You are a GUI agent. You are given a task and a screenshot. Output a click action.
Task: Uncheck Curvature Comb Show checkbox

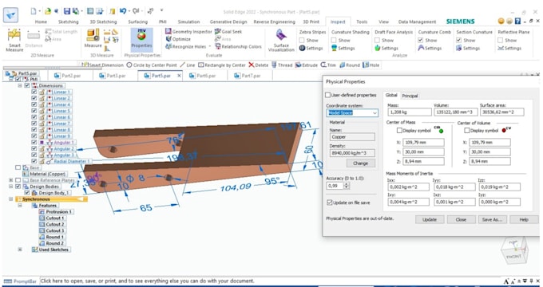(x=420, y=40)
